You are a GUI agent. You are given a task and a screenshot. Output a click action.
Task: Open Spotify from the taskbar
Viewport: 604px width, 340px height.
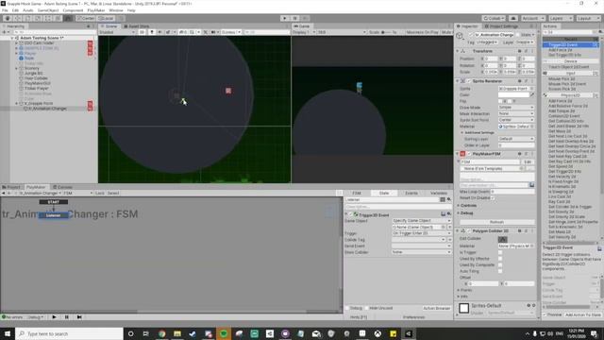click(224, 333)
